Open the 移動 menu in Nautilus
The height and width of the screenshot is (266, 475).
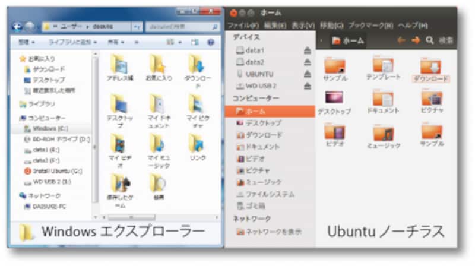(332, 26)
